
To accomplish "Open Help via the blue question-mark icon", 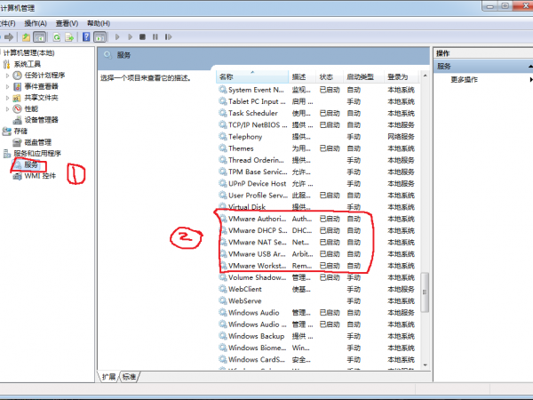I will tap(87, 37).
